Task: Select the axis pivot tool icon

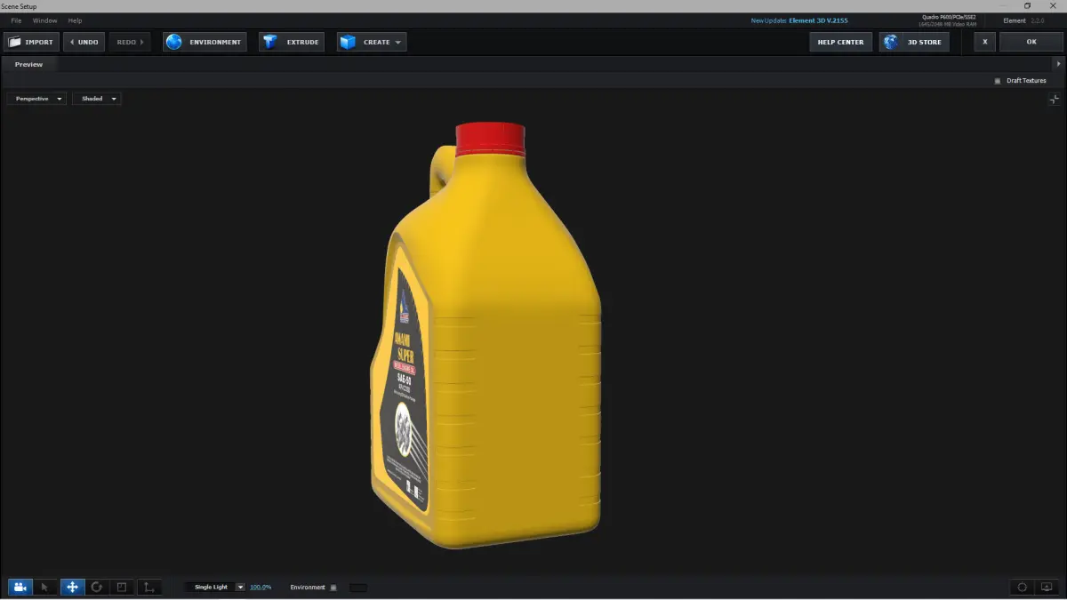Action: (148, 588)
